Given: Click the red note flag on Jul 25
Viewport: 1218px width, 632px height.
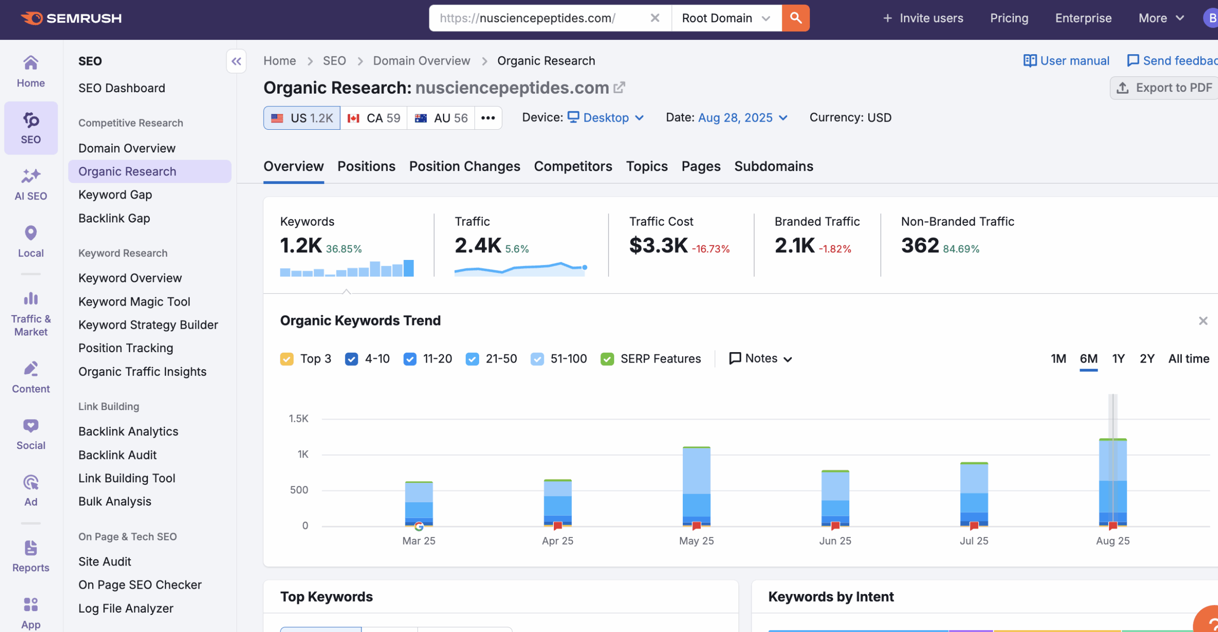Looking at the screenshot, I should coord(974,526).
